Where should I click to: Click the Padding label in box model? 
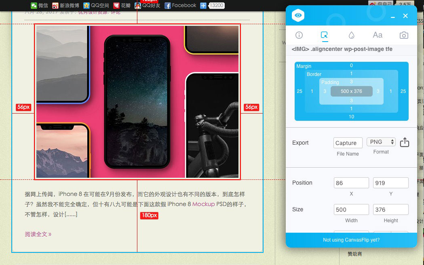click(x=330, y=82)
